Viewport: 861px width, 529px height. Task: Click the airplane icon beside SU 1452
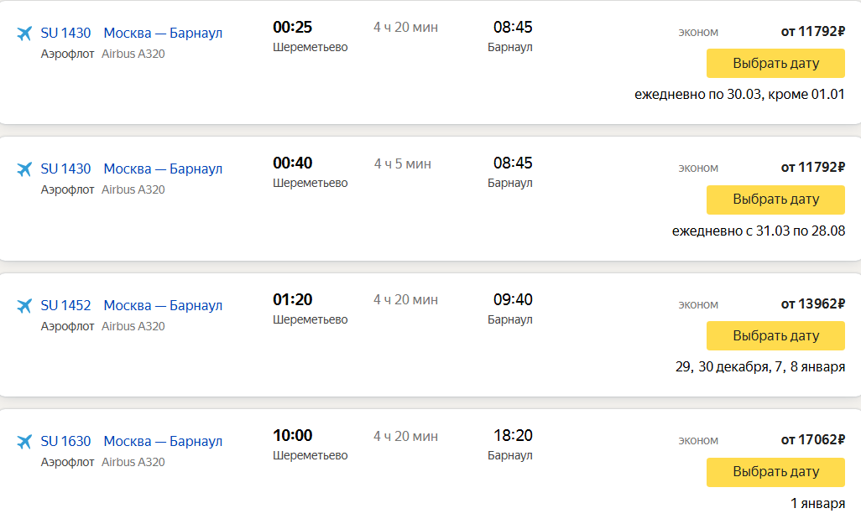[x=24, y=306]
